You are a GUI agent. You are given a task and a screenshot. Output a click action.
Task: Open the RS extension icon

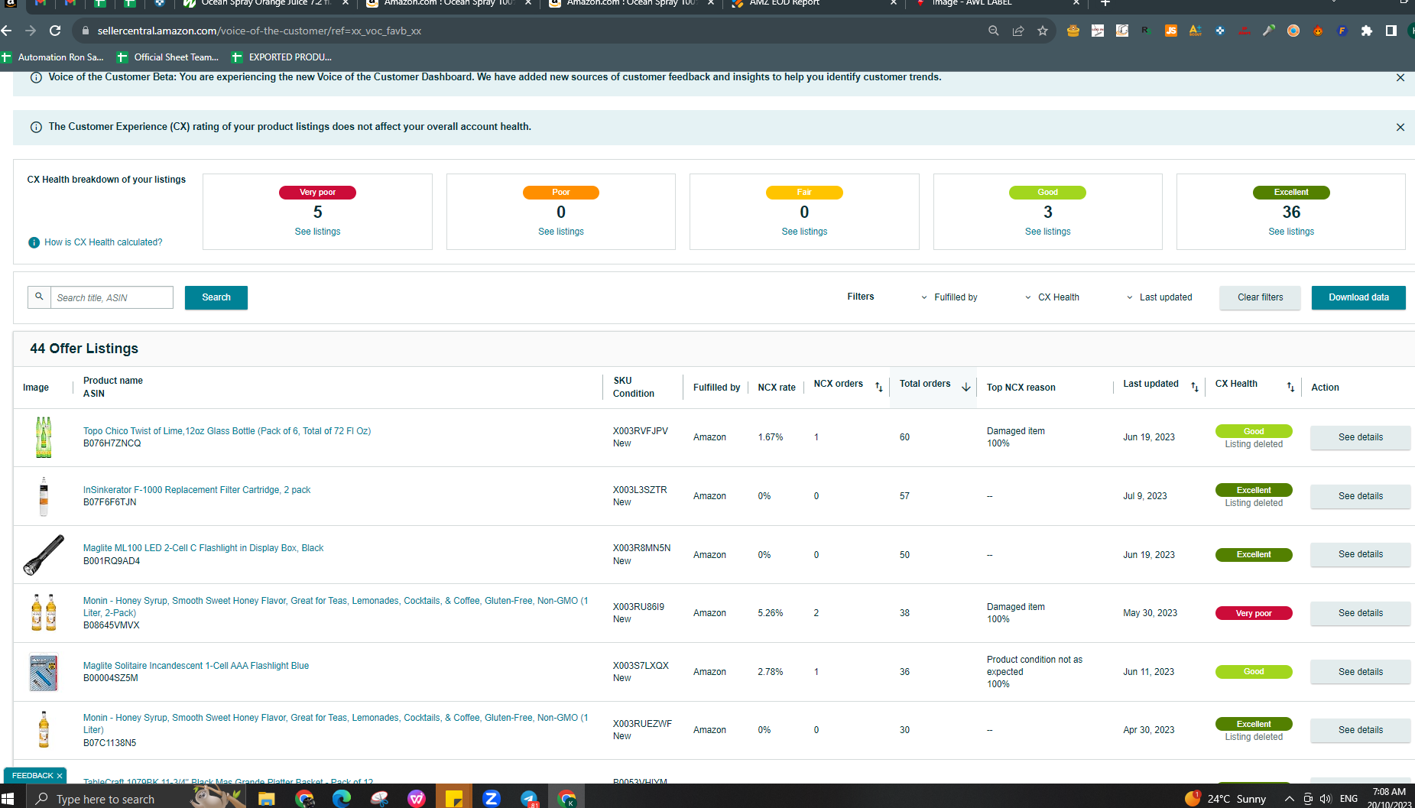(x=1147, y=31)
